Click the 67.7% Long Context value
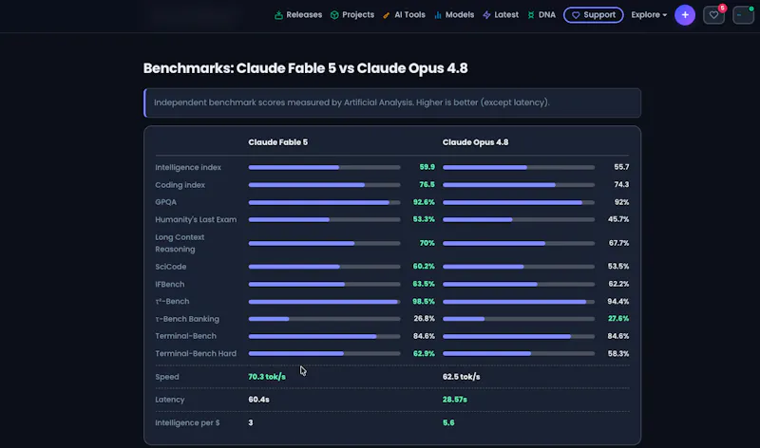Viewport: 760px width, 448px height. [619, 243]
